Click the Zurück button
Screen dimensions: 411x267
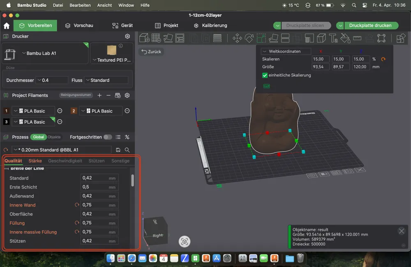tap(152, 52)
